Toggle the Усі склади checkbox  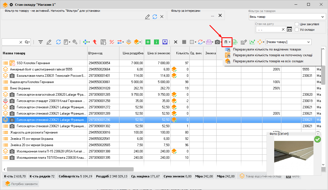[x=297, y=30]
